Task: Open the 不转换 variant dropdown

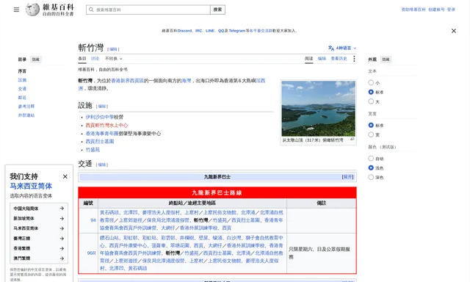Action: [x=114, y=59]
